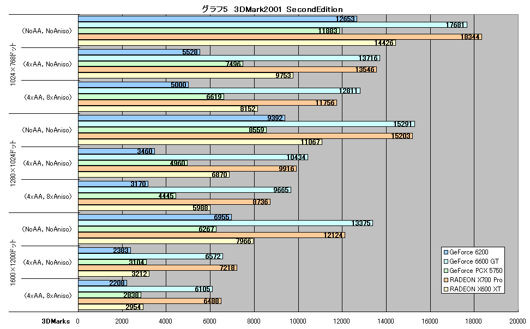Click the 3DMarks axis title
Image resolution: width=530 pixels, height=329 pixels.
click(x=56, y=321)
